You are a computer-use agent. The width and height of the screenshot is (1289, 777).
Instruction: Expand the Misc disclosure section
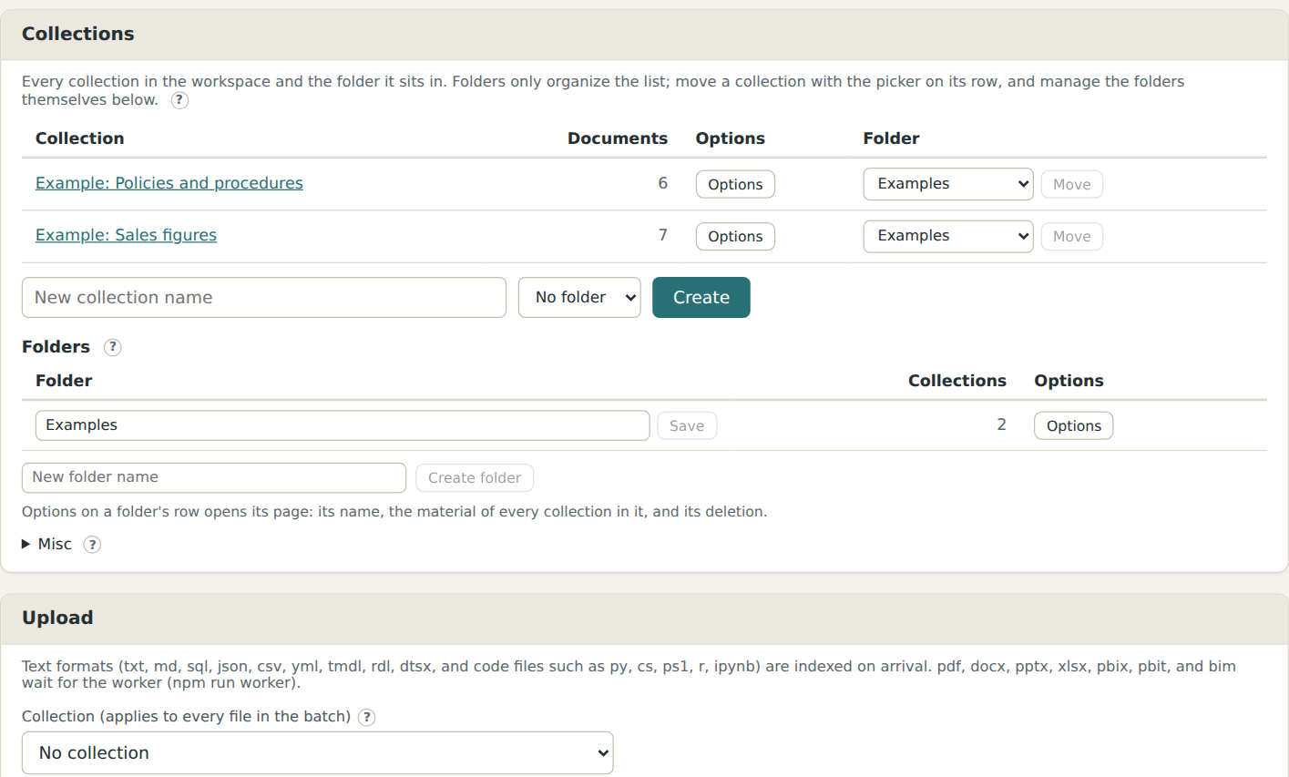tap(46, 544)
